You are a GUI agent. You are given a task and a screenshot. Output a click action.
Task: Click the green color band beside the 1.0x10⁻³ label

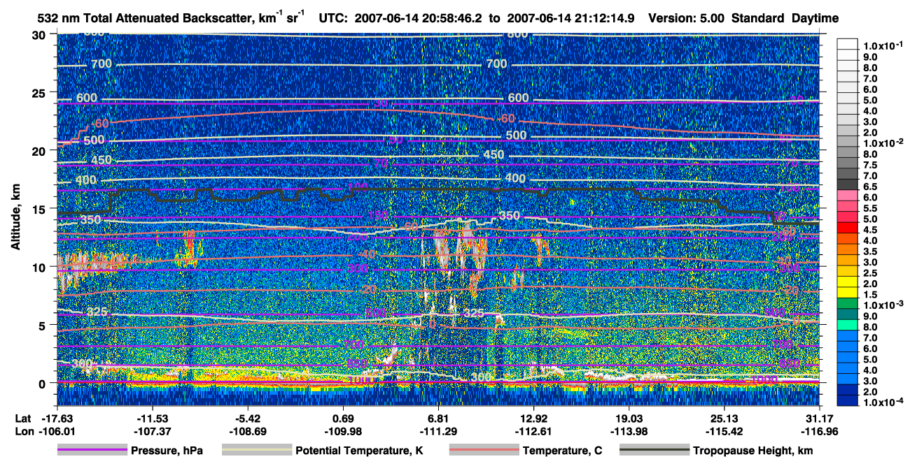tap(849, 303)
